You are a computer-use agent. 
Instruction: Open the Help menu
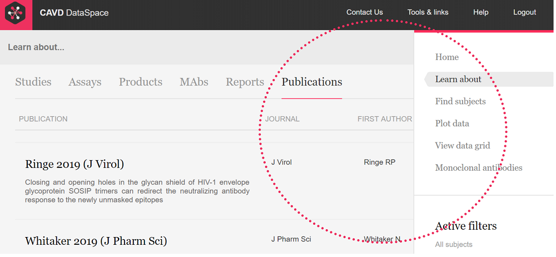point(480,12)
